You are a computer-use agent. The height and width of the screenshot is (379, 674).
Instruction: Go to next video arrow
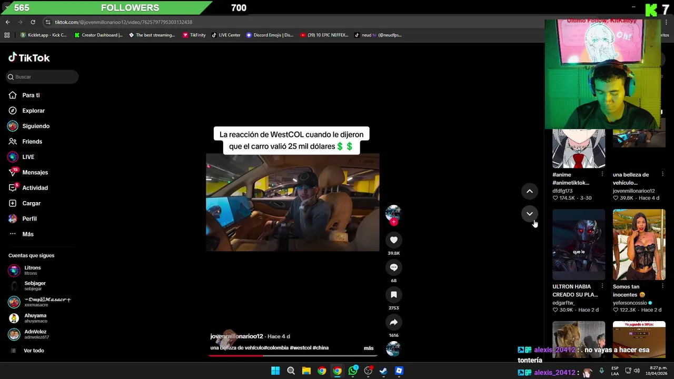coord(530,214)
